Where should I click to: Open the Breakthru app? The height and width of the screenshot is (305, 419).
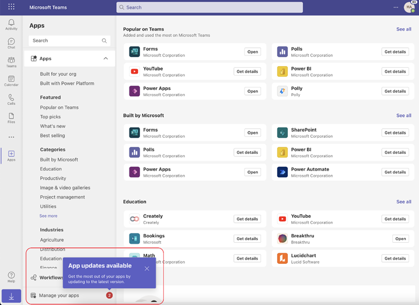pos(400,239)
